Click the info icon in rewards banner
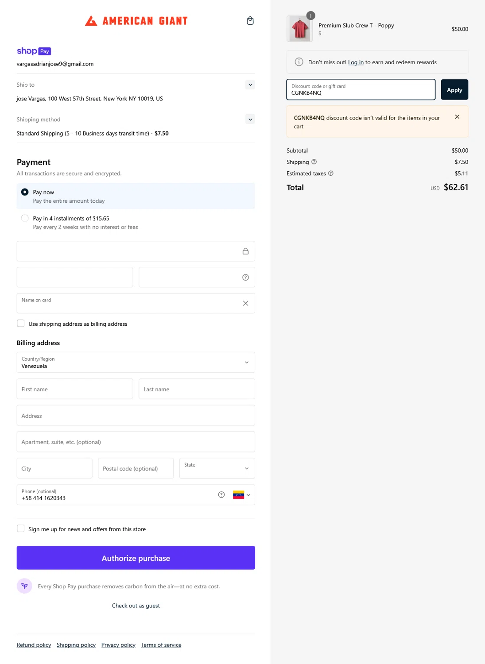Viewport: 485px width, 664px height. click(x=299, y=62)
